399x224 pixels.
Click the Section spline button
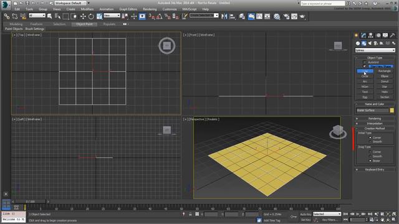(x=385, y=97)
